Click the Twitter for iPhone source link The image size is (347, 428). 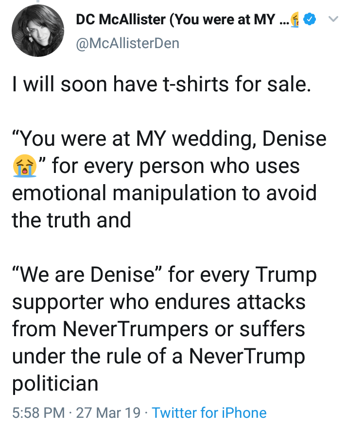209,413
